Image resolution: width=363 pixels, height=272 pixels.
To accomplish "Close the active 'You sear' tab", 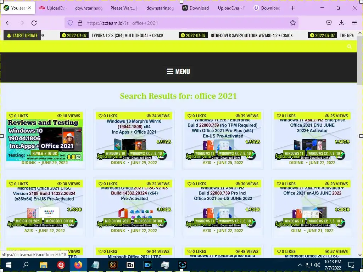I will [x=29, y=8].
